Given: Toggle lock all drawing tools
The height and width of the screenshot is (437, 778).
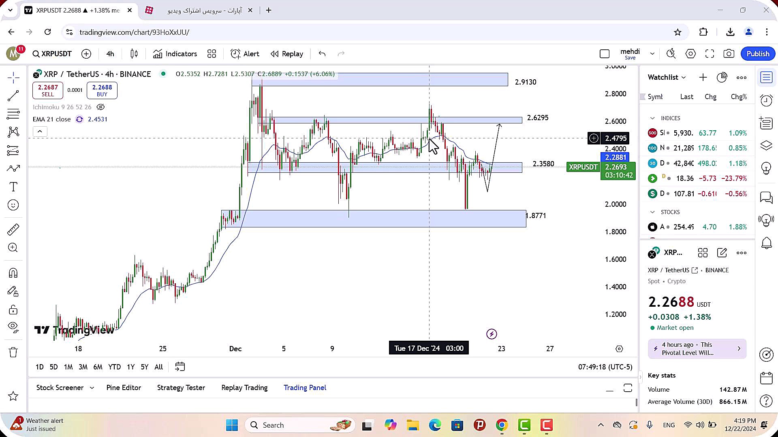Looking at the screenshot, I should (13, 310).
